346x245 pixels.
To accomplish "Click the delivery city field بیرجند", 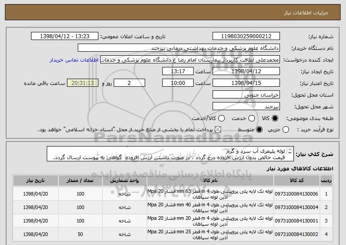I will [246, 107].
